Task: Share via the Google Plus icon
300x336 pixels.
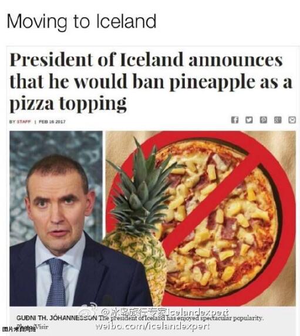Action: point(278,120)
